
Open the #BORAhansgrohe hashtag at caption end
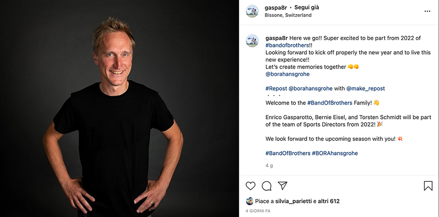335,153
